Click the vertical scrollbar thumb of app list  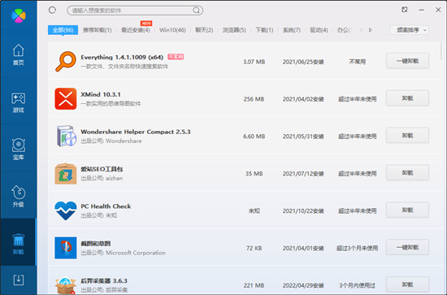(x=441, y=51)
